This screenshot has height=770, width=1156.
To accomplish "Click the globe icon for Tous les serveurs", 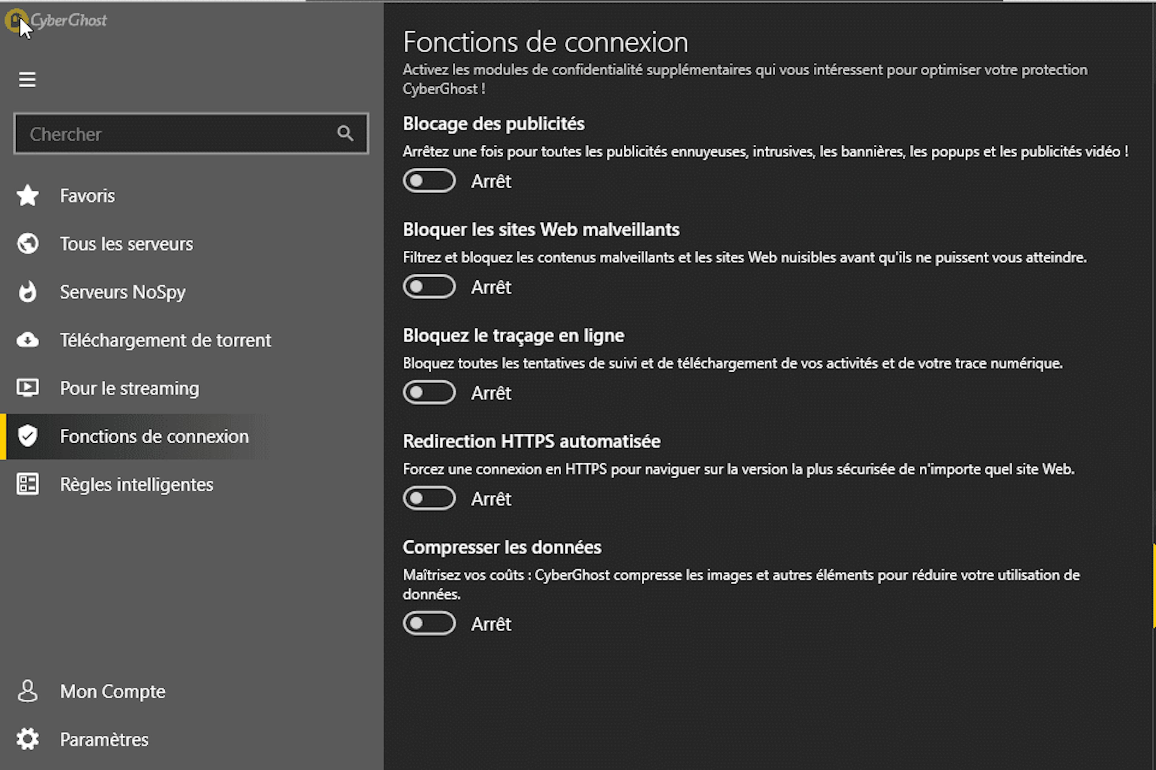I will point(27,244).
